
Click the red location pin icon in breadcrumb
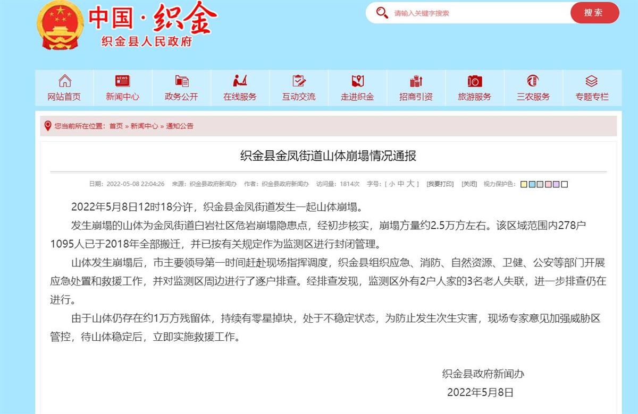pyautogui.click(x=48, y=126)
